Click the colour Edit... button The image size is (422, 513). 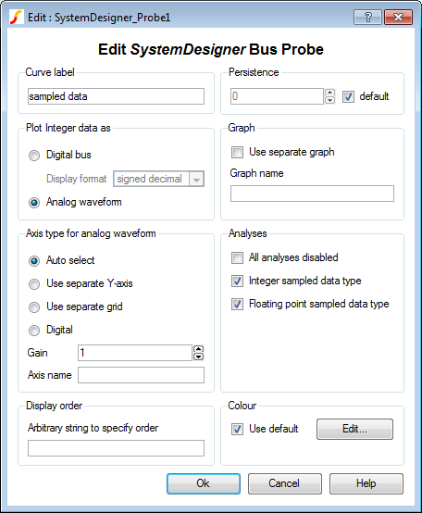tap(354, 429)
